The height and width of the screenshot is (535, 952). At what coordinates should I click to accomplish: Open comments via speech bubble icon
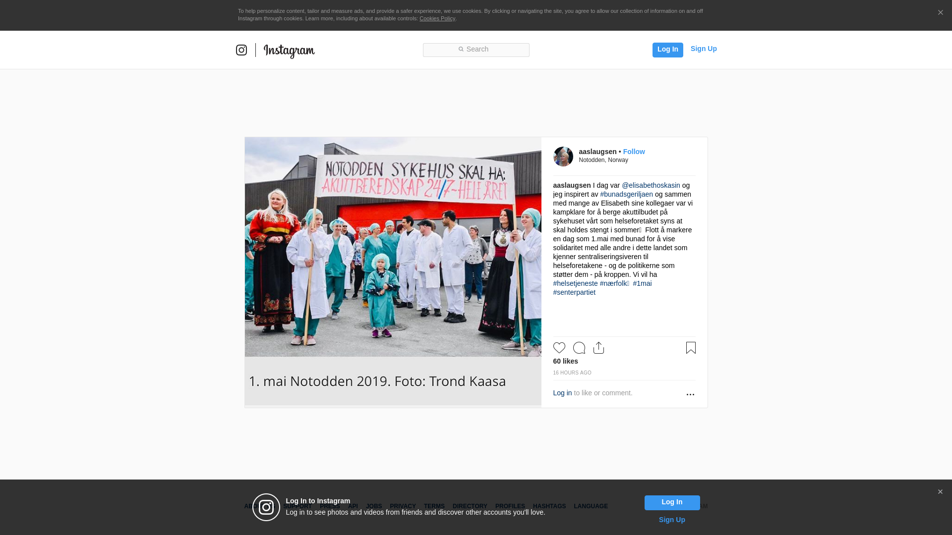click(x=579, y=348)
